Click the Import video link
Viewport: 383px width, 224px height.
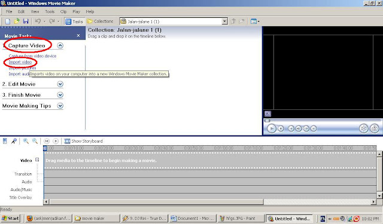(20, 62)
